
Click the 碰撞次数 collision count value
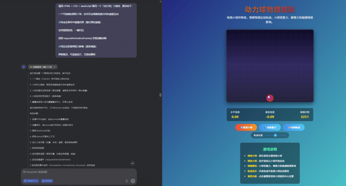point(304,117)
